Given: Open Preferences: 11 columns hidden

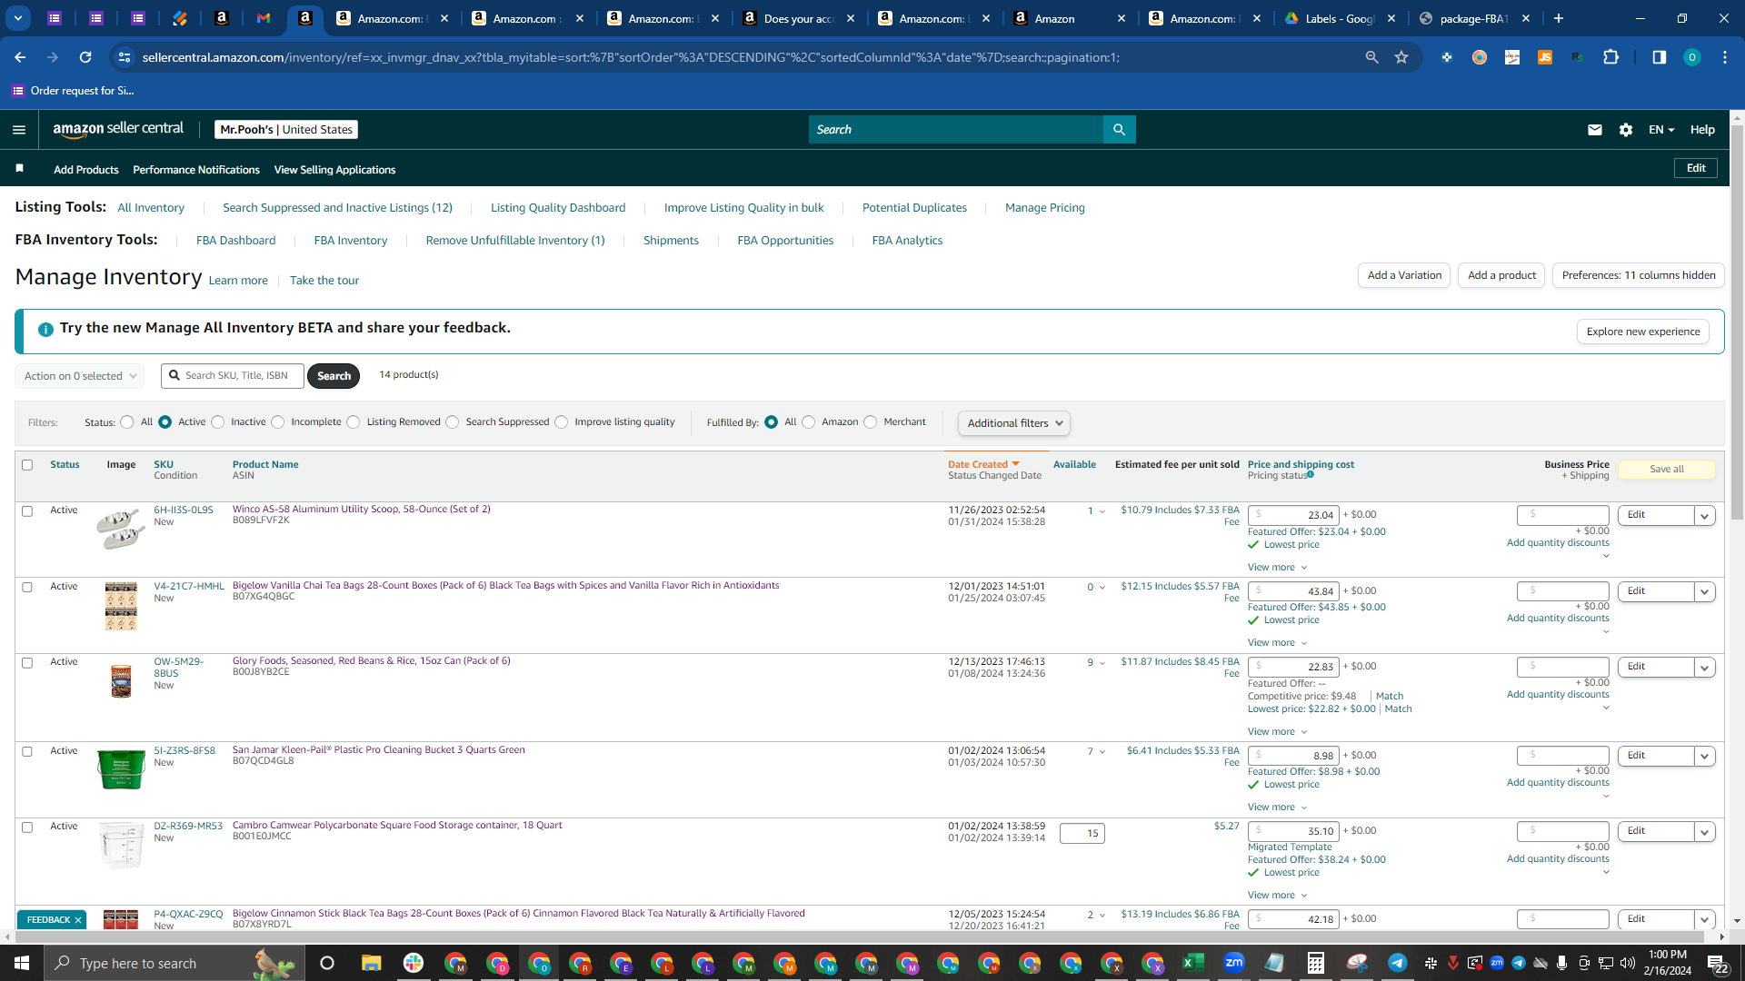Looking at the screenshot, I should [x=1639, y=275].
